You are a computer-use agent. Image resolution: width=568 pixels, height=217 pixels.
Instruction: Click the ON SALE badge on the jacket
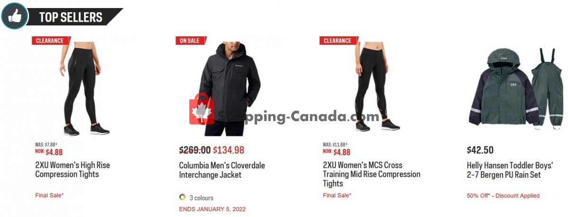point(190,41)
